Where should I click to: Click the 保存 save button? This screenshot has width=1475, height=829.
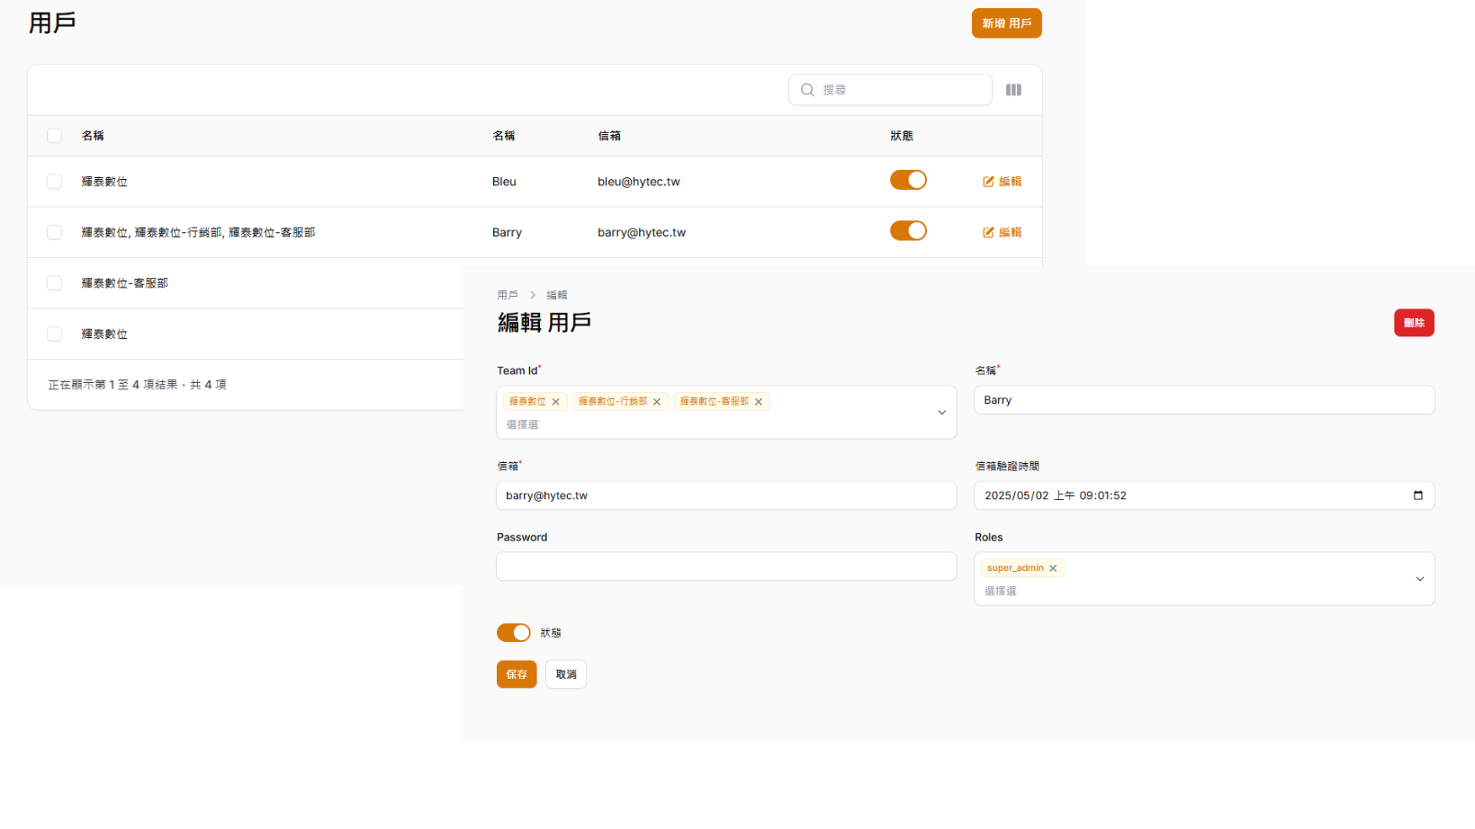(x=517, y=674)
